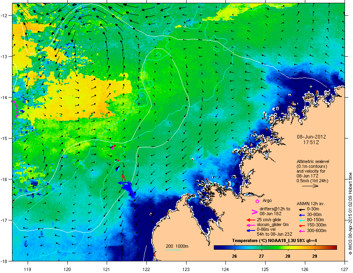
Task: Click the 'Altimetric sealevel' text
Action: (313, 161)
